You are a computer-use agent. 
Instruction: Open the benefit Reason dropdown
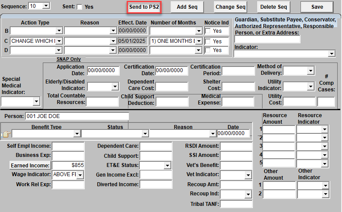(212, 133)
